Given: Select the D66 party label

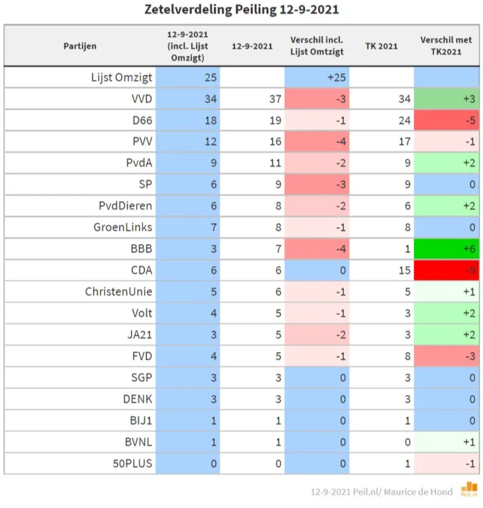Looking at the screenshot, I should coord(140,121).
